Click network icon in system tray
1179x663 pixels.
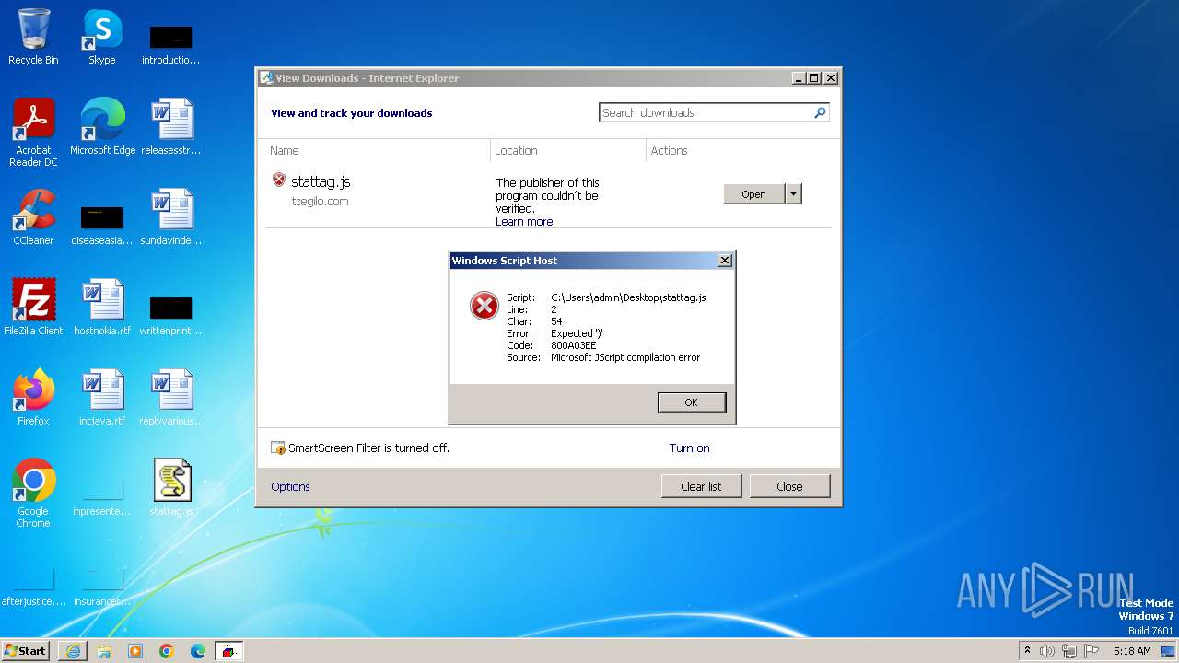(1069, 651)
